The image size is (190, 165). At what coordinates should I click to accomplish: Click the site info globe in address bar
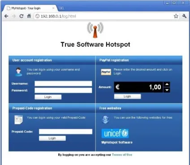[x=37, y=16]
